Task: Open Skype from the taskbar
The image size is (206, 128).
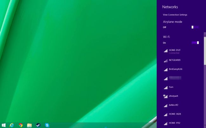Action: pos(47,125)
